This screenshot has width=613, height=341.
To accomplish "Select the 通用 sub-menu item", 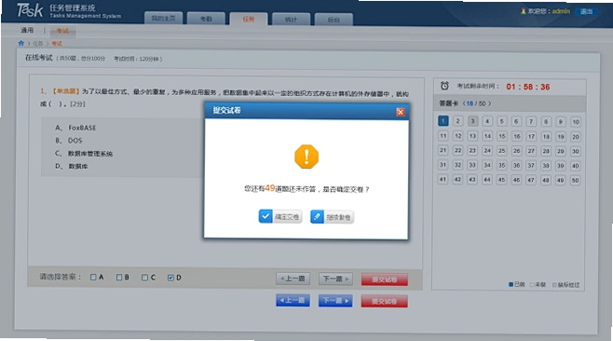I will 27,30.
